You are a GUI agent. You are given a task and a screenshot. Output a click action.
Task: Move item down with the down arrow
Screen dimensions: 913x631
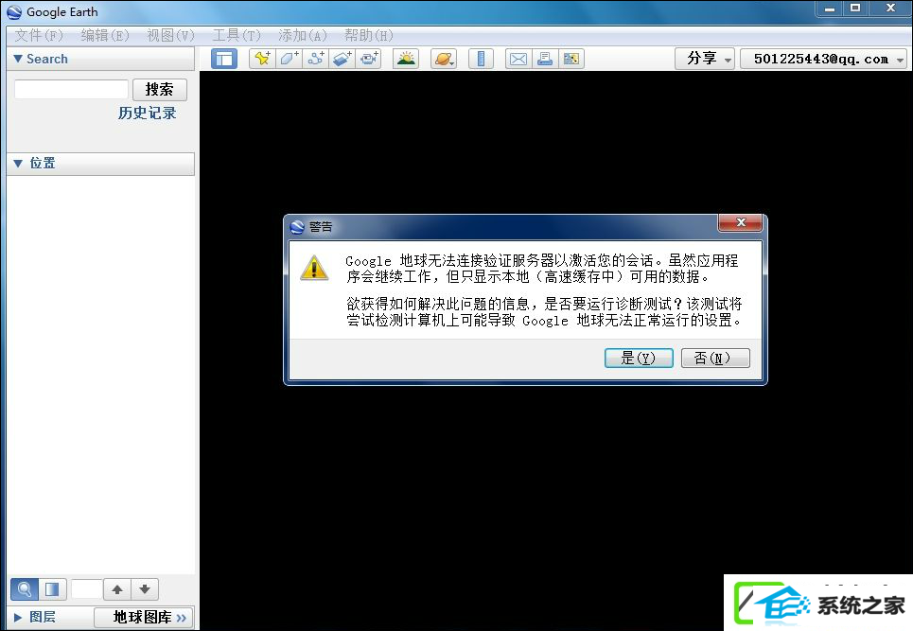tap(145, 589)
